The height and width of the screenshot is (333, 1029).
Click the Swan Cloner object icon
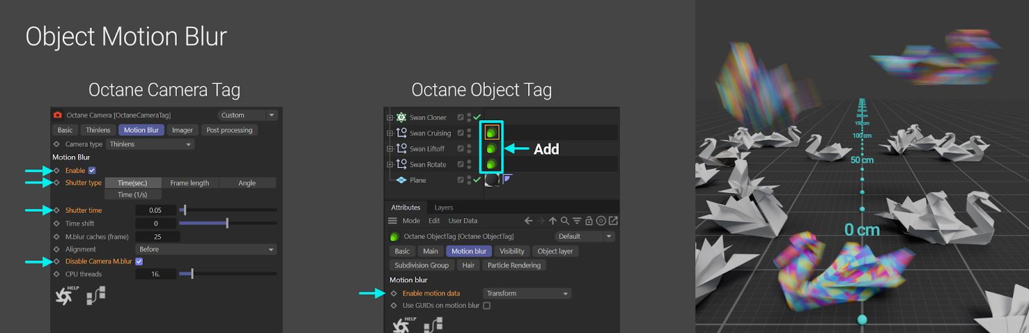[x=401, y=117]
